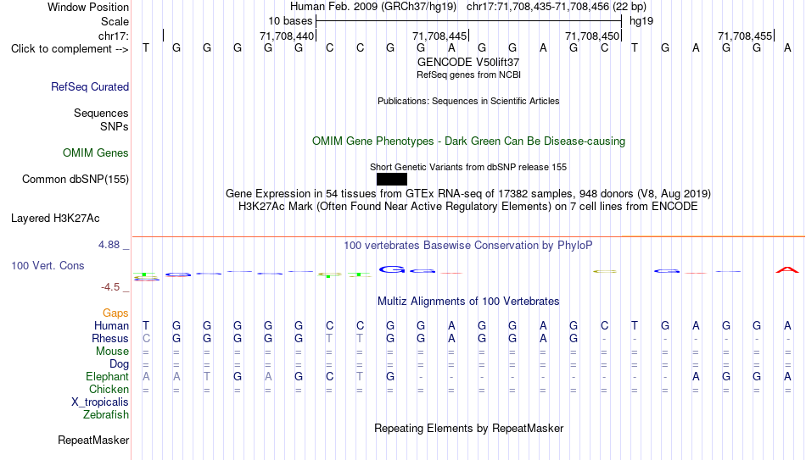Open the 100 Vert. Cons track label
The height and width of the screenshot is (460, 806).
click(x=48, y=265)
